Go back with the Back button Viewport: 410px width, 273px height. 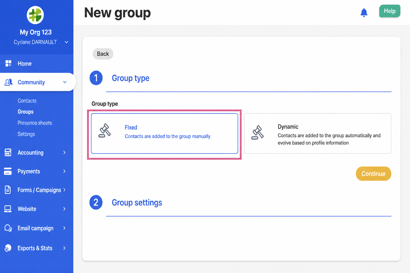click(103, 54)
